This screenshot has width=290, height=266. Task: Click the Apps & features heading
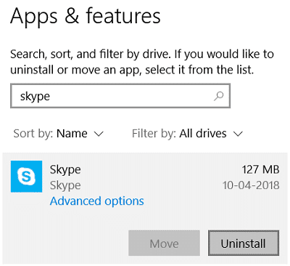tap(86, 16)
